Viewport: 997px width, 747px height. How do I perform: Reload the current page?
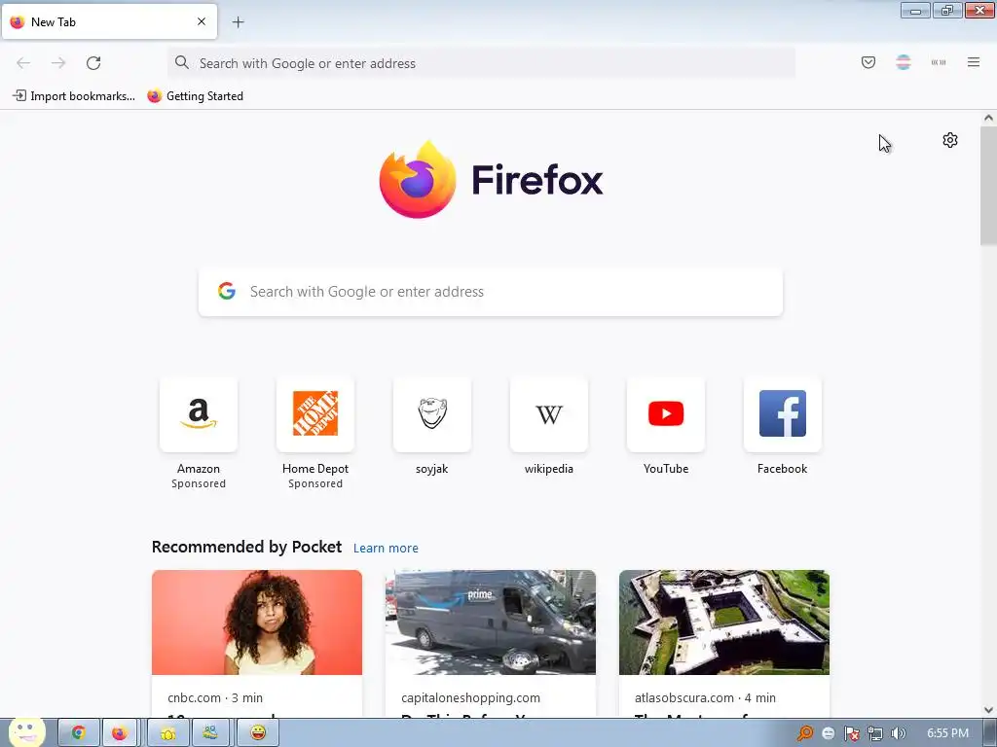pos(93,63)
